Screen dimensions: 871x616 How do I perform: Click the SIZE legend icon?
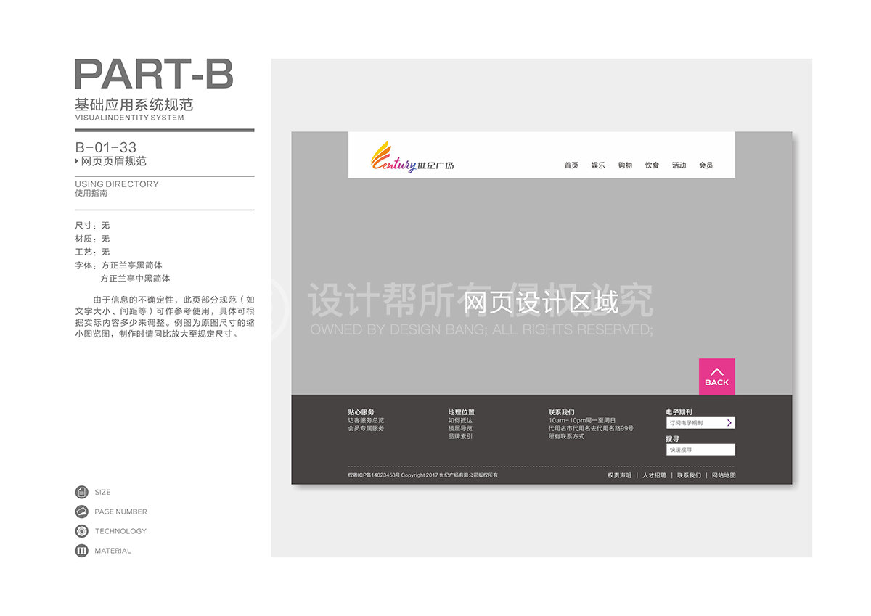pyautogui.click(x=81, y=492)
